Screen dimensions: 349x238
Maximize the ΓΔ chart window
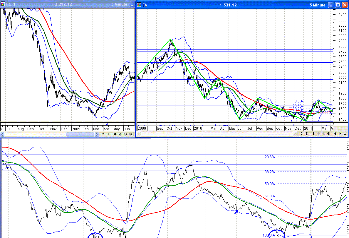pyautogui.click(x=338, y=5)
